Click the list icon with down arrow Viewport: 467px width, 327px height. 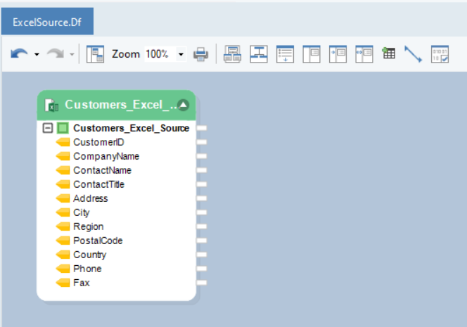(x=285, y=54)
